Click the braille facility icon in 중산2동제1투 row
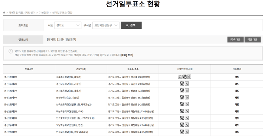Viewport: 267px width, 136px height. pos(182,111)
